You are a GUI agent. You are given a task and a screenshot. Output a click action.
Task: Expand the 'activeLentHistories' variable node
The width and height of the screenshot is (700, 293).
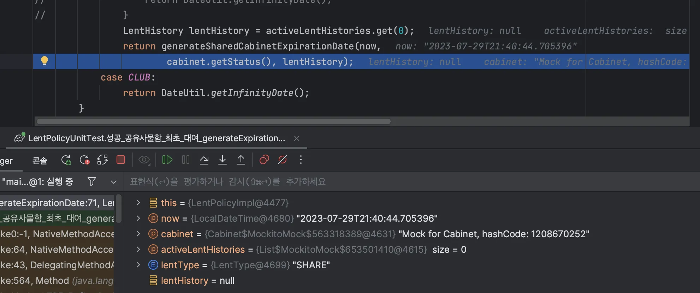tap(138, 250)
